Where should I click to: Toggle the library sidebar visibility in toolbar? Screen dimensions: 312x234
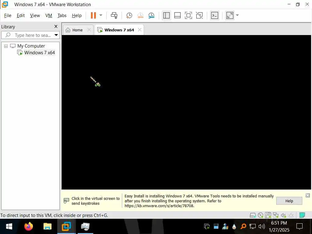(x=166, y=15)
